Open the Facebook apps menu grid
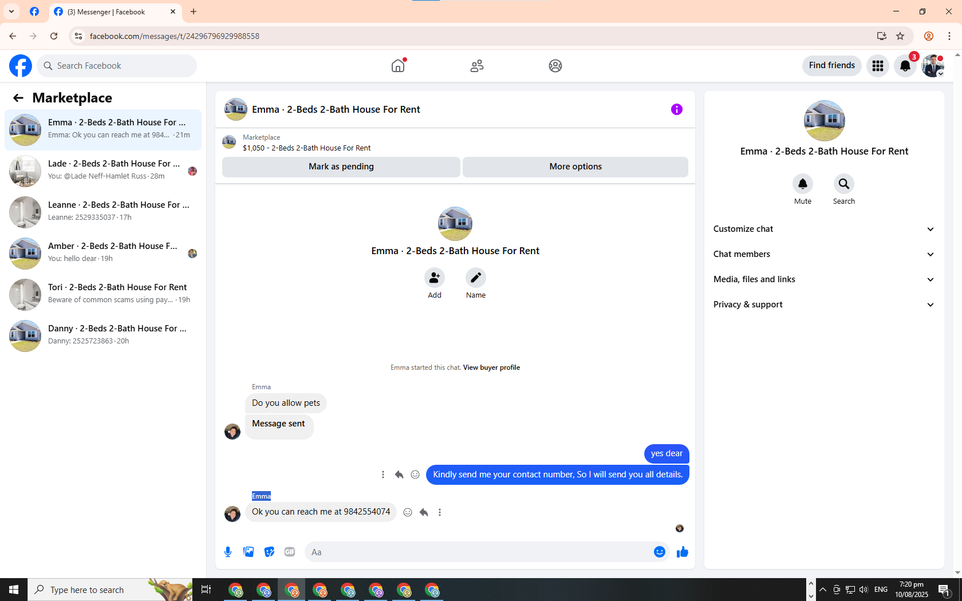The width and height of the screenshot is (962, 601). [x=878, y=66]
